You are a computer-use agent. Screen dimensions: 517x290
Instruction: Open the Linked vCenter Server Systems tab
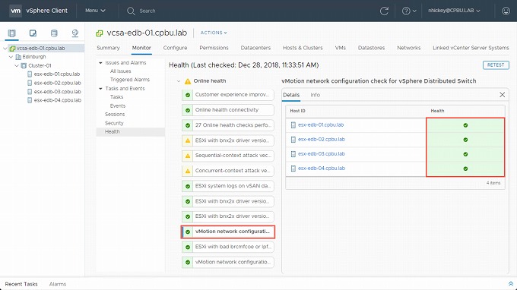point(471,48)
